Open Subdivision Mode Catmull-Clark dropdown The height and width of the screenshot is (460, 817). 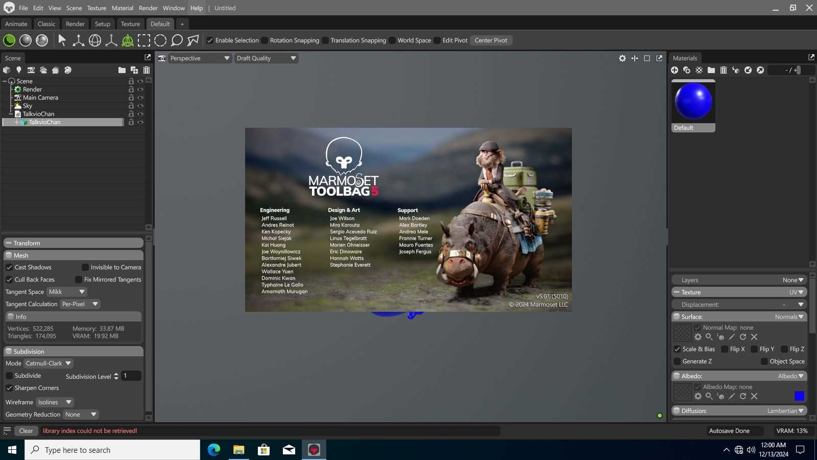click(x=48, y=363)
